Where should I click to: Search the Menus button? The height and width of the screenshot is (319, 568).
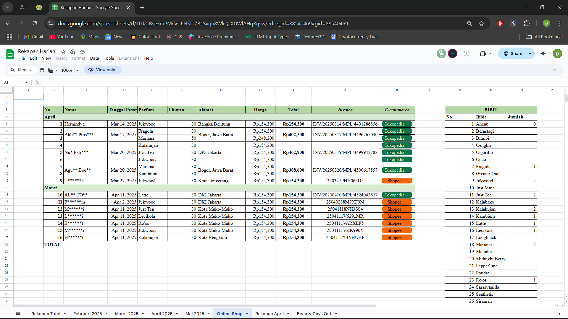click(21, 70)
